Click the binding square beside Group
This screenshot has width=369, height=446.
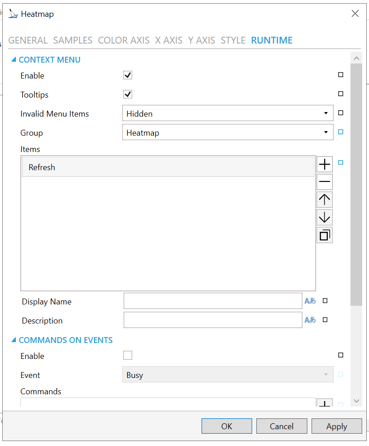click(x=341, y=132)
